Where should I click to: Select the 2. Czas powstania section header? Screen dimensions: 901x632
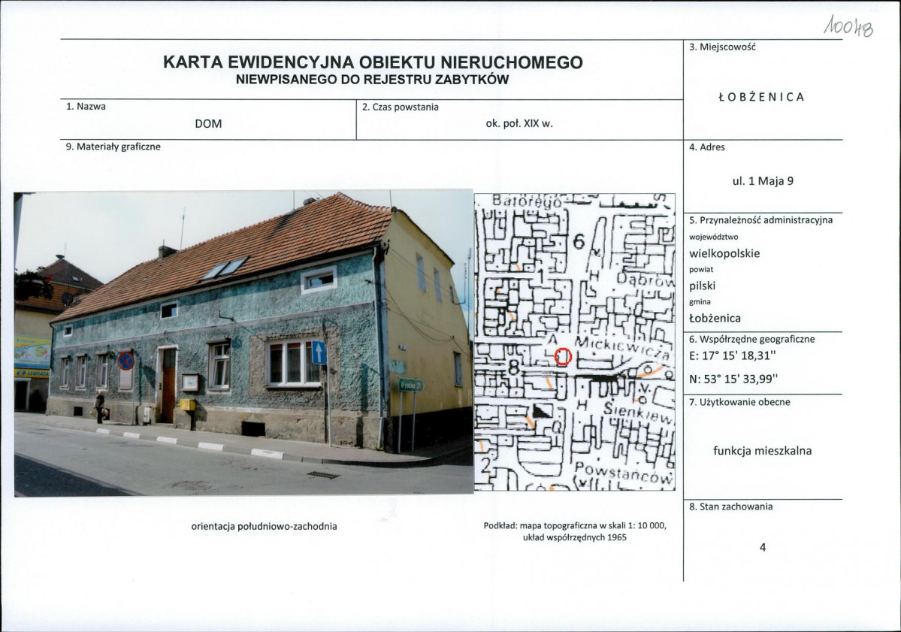coord(402,107)
